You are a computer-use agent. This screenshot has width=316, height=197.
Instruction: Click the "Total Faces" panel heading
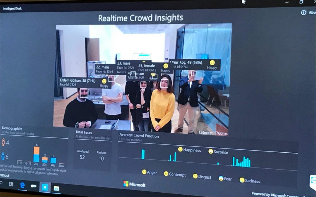pos(84,132)
